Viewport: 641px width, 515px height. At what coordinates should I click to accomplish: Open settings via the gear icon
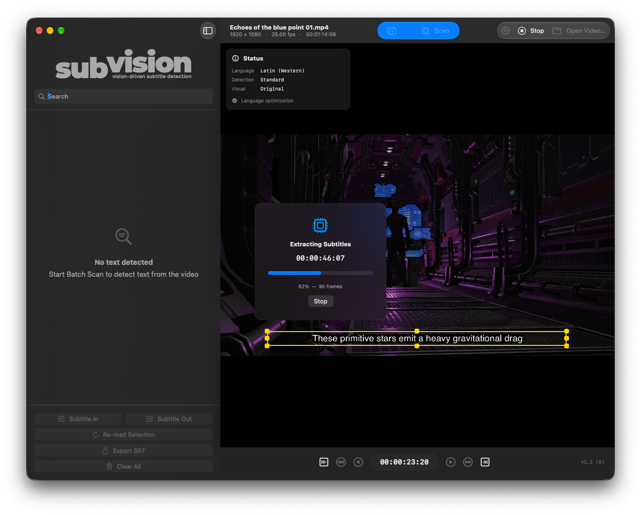click(x=506, y=30)
